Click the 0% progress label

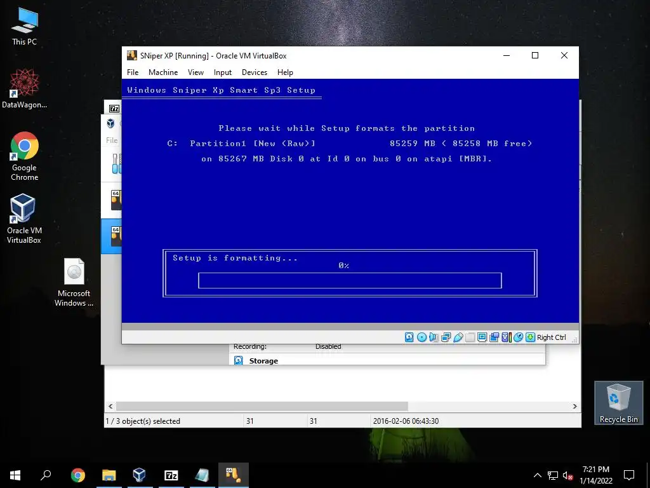coord(343,266)
